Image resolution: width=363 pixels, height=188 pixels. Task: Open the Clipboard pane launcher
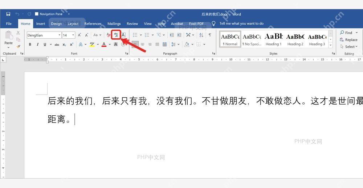pyautogui.click(x=22, y=53)
